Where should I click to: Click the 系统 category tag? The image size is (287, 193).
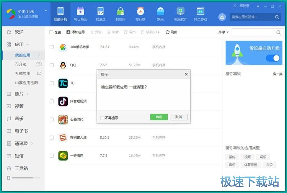point(232,157)
